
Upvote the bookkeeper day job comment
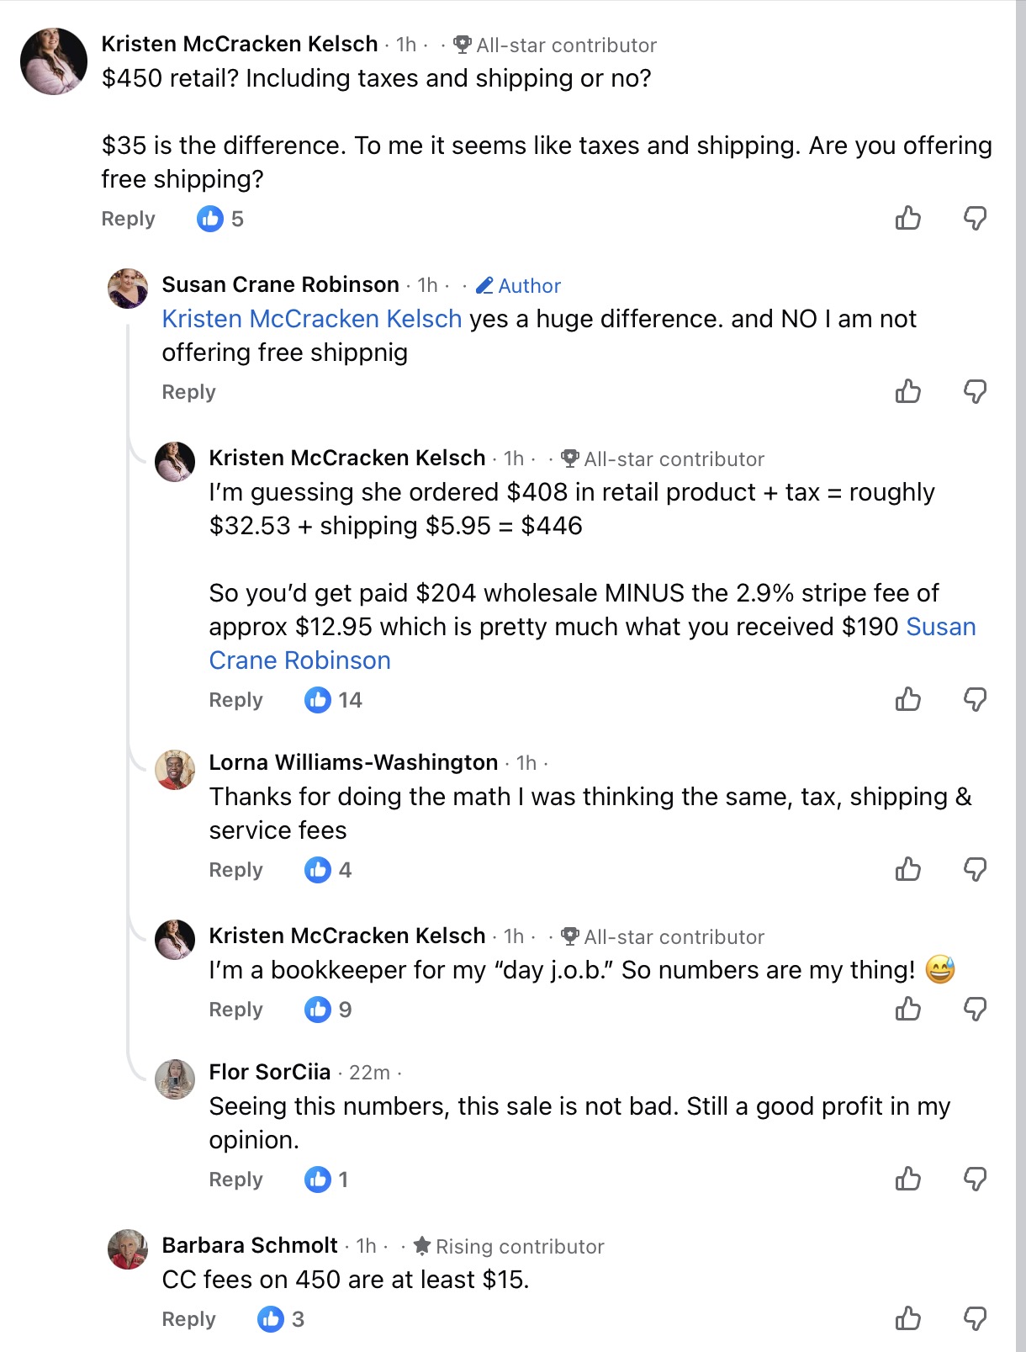[x=907, y=1009]
